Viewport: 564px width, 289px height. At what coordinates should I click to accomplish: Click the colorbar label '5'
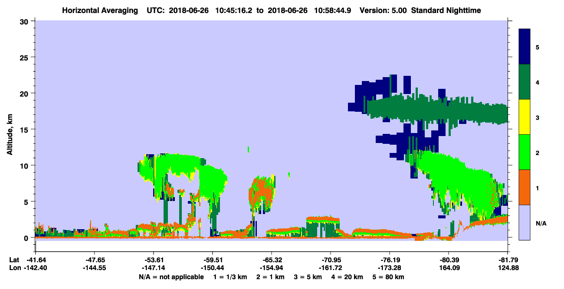tap(538, 47)
